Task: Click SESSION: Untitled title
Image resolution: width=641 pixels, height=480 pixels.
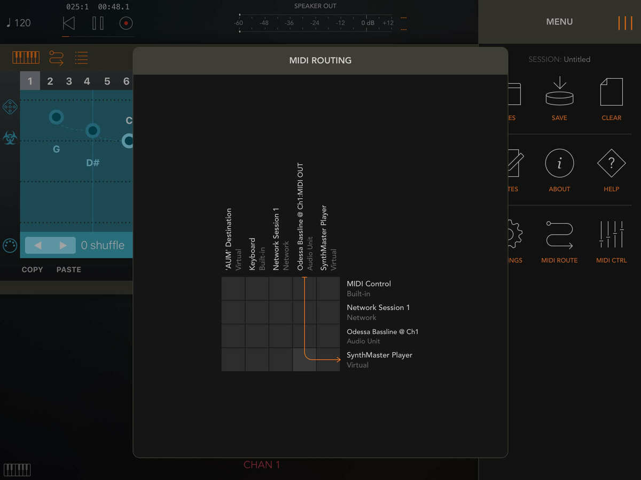Action: (559, 60)
